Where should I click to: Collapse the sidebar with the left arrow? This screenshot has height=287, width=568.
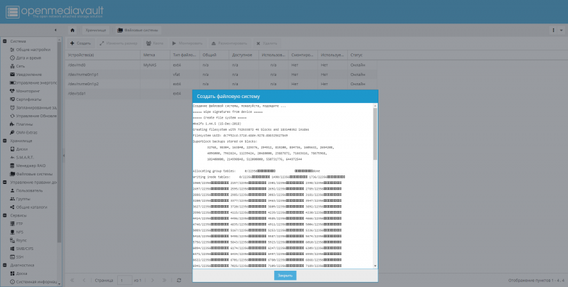click(x=55, y=30)
